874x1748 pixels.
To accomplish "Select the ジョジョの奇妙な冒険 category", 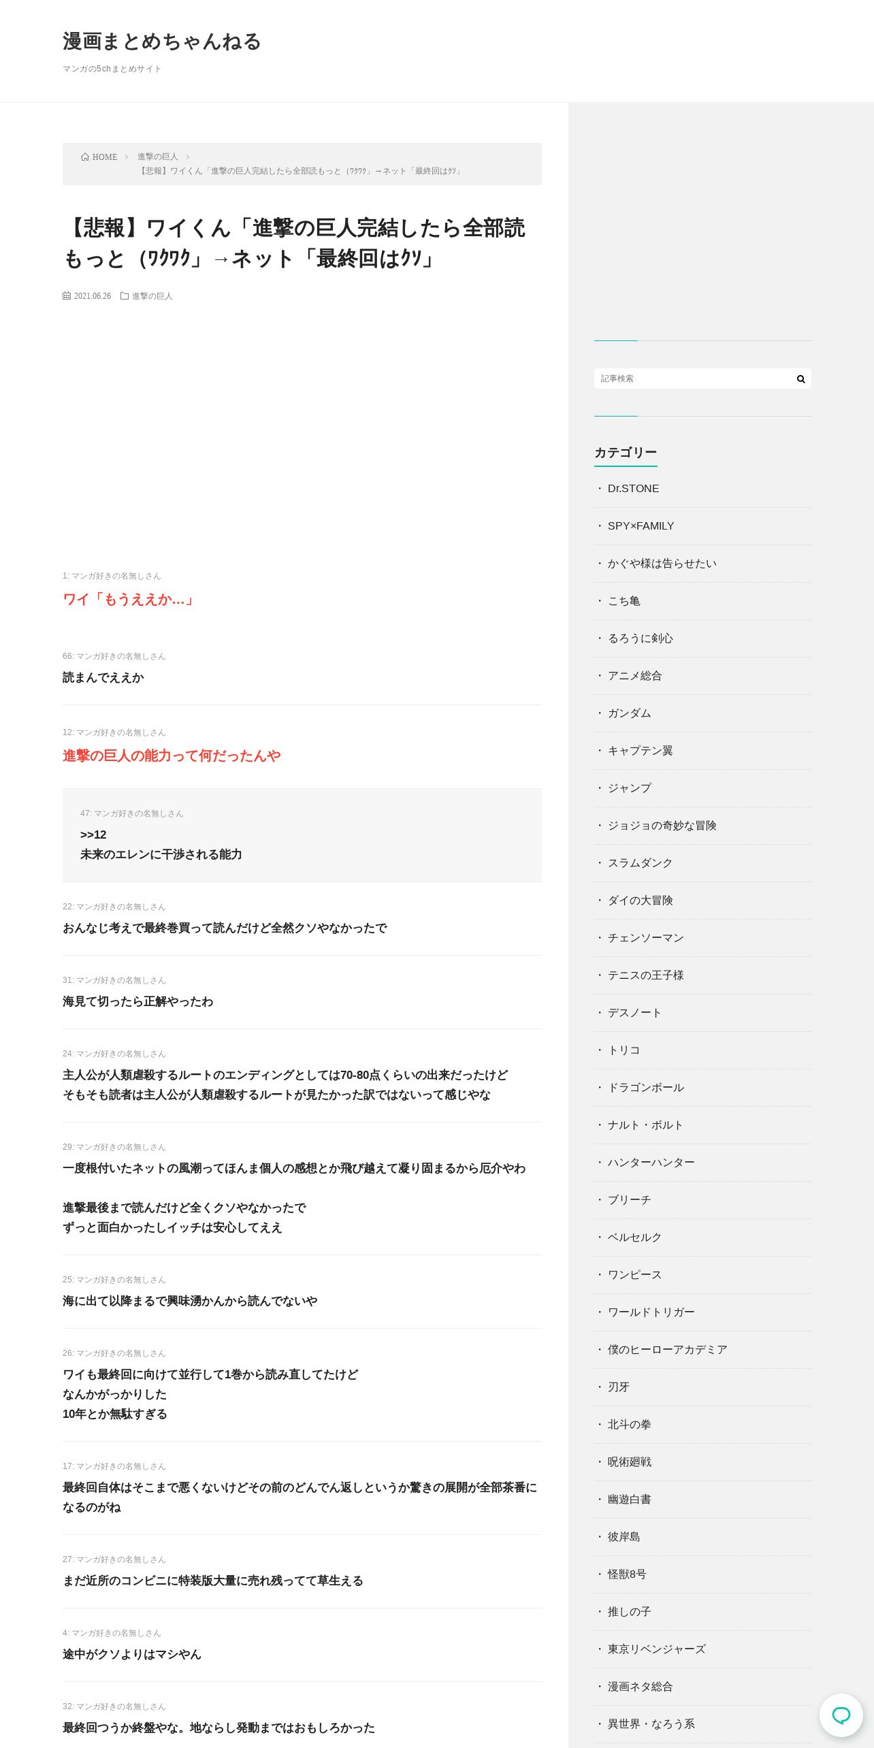I will tap(662, 826).
